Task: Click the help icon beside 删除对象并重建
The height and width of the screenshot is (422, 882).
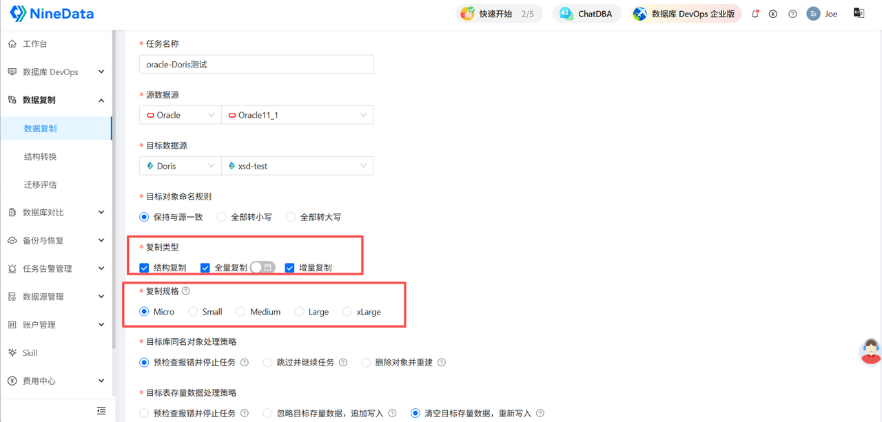Action: (x=442, y=362)
